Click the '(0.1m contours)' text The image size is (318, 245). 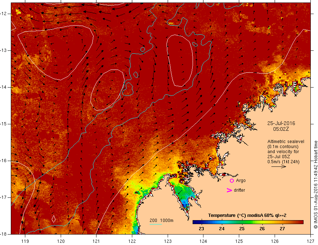(x=283, y=147)
